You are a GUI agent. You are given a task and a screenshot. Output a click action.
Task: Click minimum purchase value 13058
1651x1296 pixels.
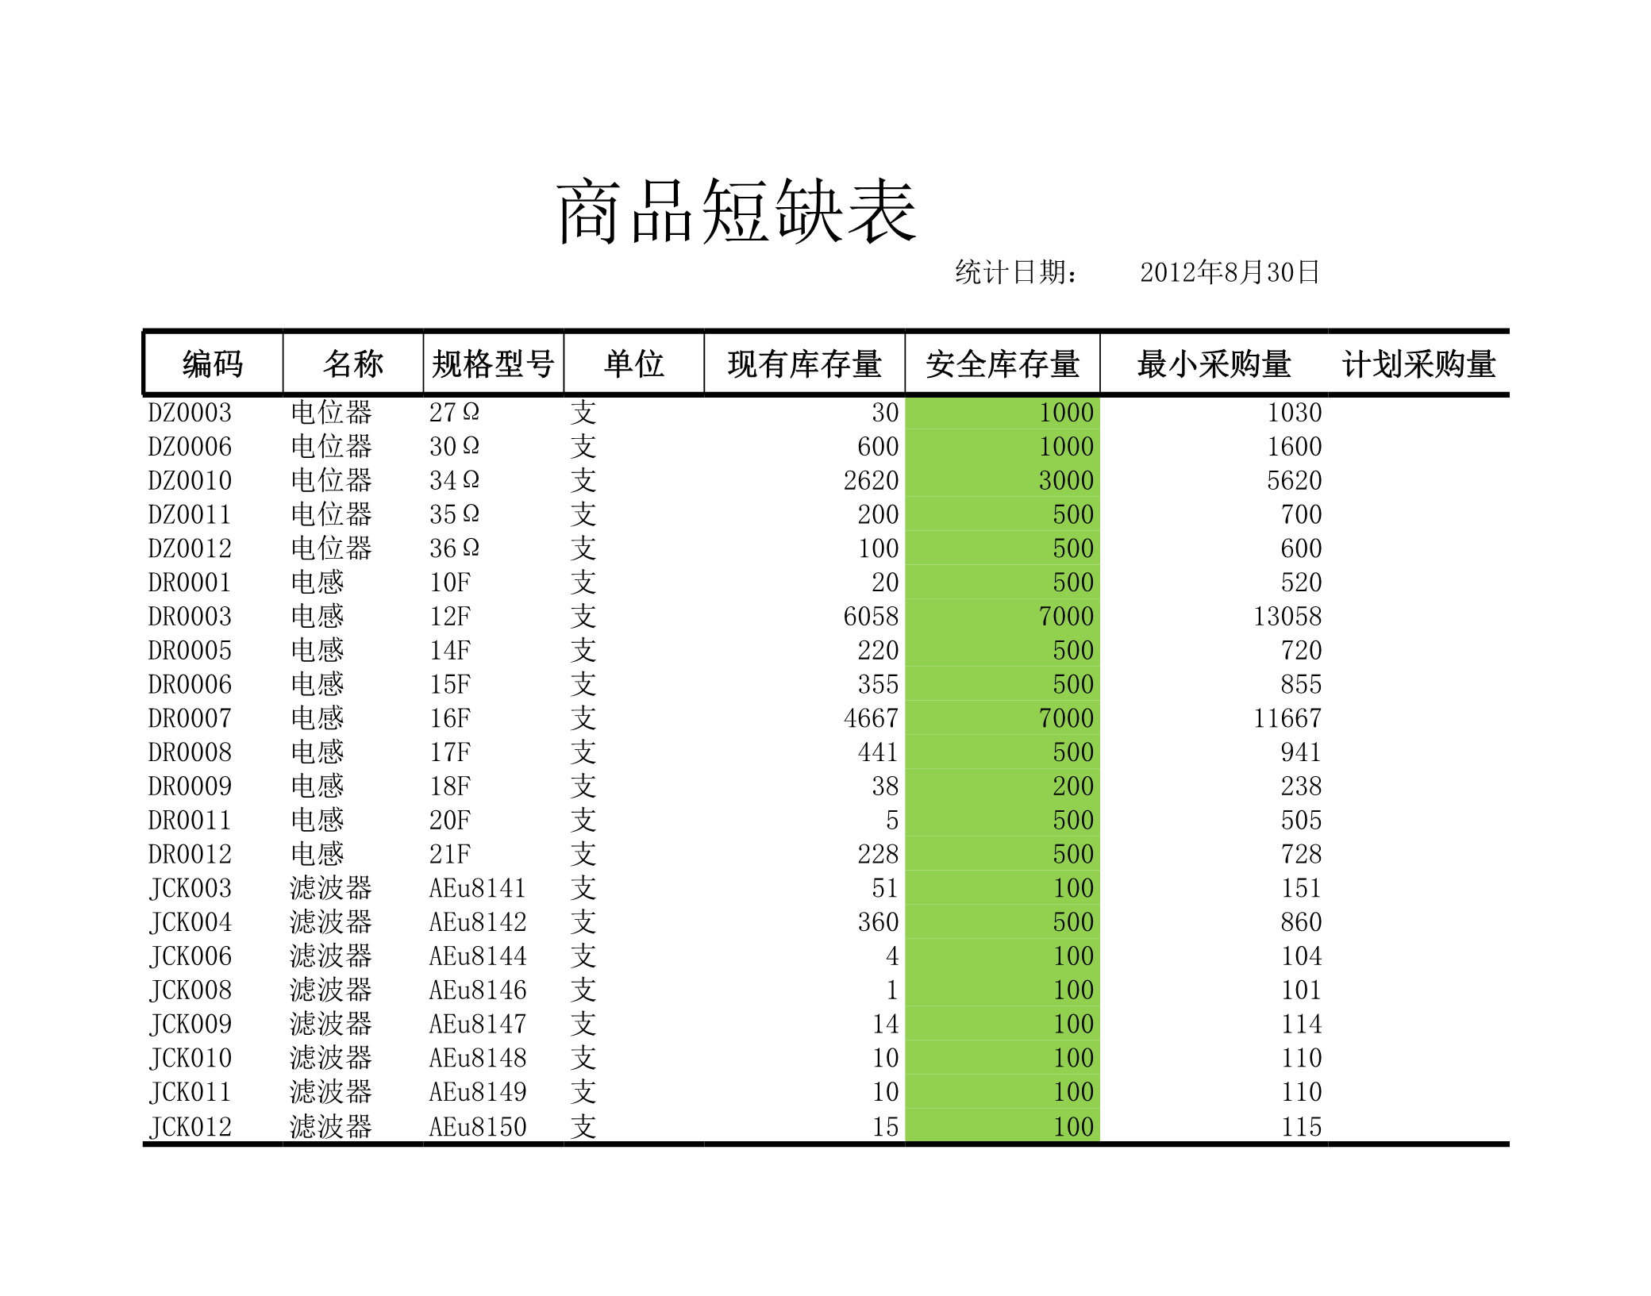coord(1287,616)
